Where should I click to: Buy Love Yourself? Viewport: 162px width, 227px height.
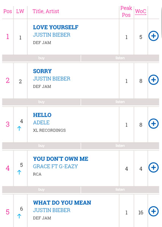click(41, 58)
